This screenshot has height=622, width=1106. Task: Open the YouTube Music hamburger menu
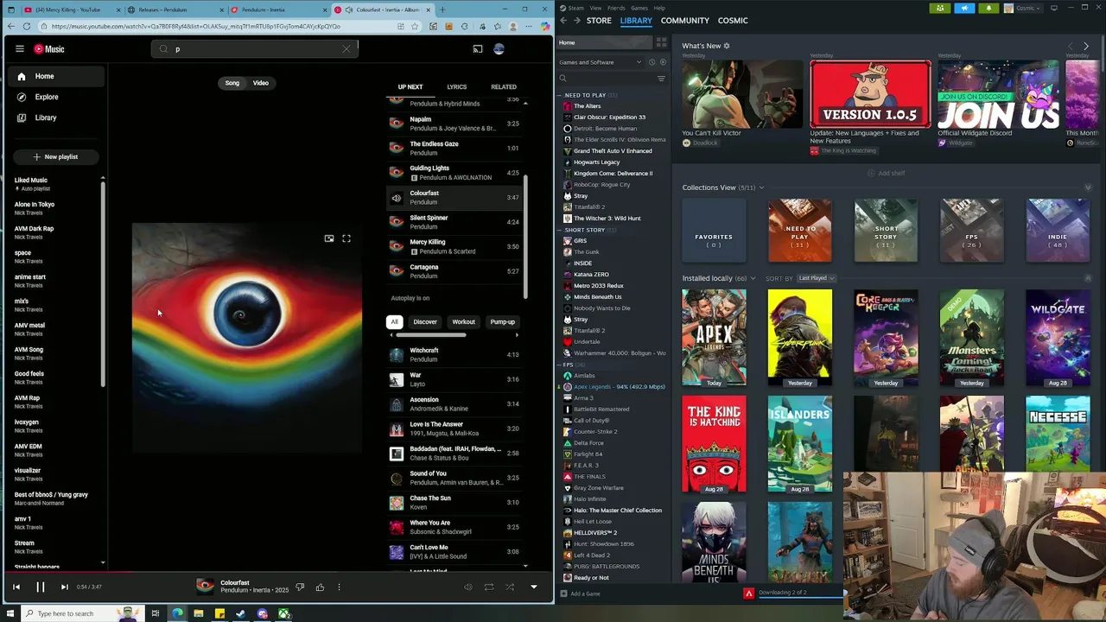(20, 49)
